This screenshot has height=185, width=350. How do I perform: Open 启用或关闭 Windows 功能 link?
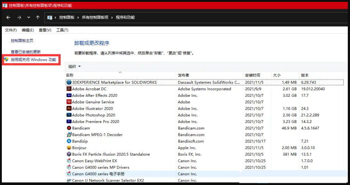click(33, 60)
